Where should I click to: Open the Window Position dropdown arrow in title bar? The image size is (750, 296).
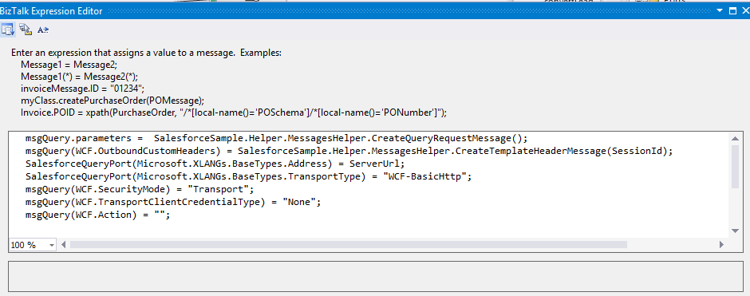[x=720, y=11]
